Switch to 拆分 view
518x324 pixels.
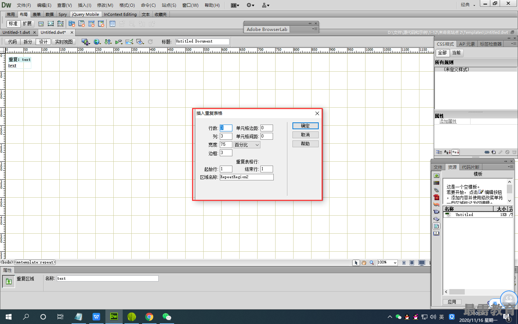pyautogui.click(x=28, y=42)
